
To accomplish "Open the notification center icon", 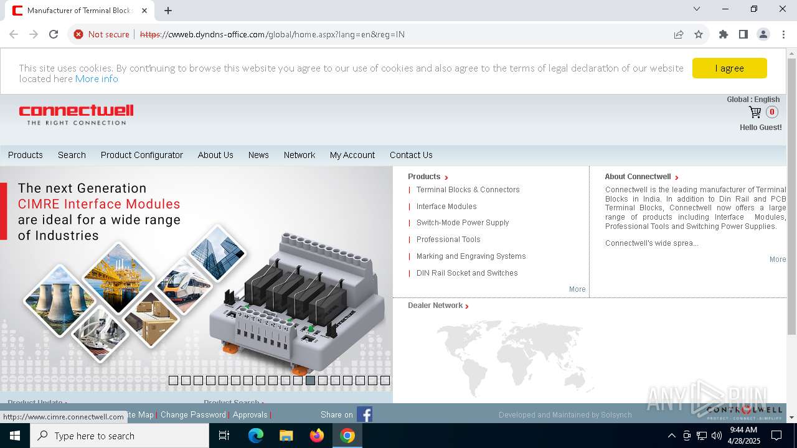I will pyautogui.click(x=776, y=436).
